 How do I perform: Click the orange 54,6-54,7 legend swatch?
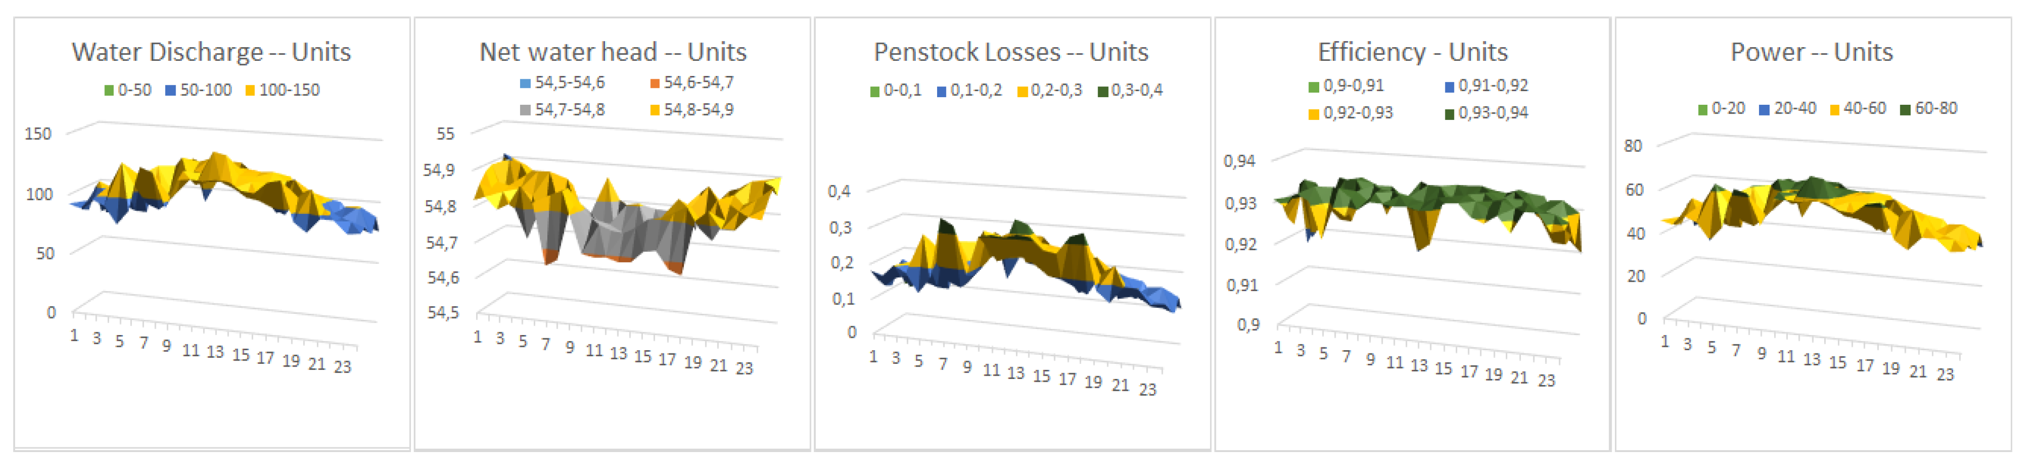click(x=655, y=83)
